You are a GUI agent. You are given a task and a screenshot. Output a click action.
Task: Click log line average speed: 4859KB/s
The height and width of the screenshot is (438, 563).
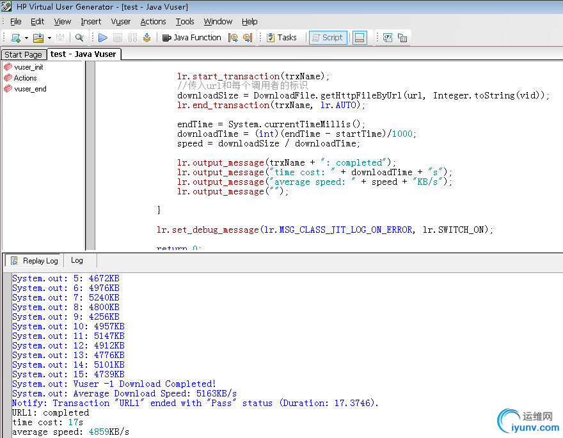pos(70,432)
